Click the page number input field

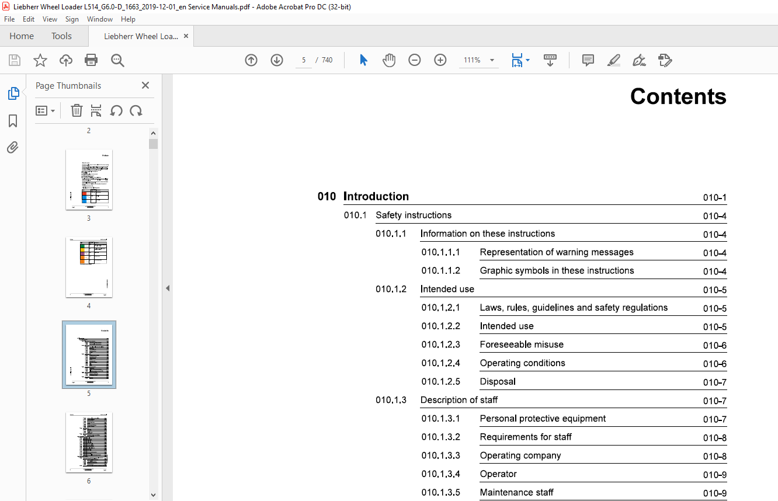(304, 60)
